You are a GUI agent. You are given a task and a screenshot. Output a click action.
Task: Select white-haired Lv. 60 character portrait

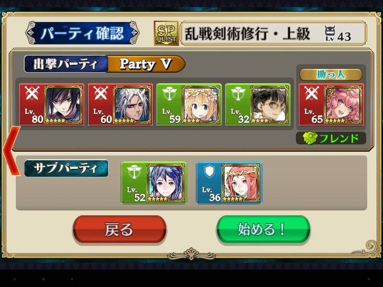click(x=133, y=104)
